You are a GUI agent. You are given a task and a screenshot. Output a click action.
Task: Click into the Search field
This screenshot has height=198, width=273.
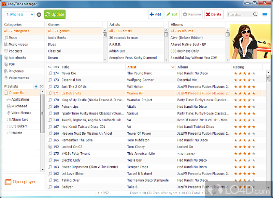pyautogui.click(x=240, y=15)
